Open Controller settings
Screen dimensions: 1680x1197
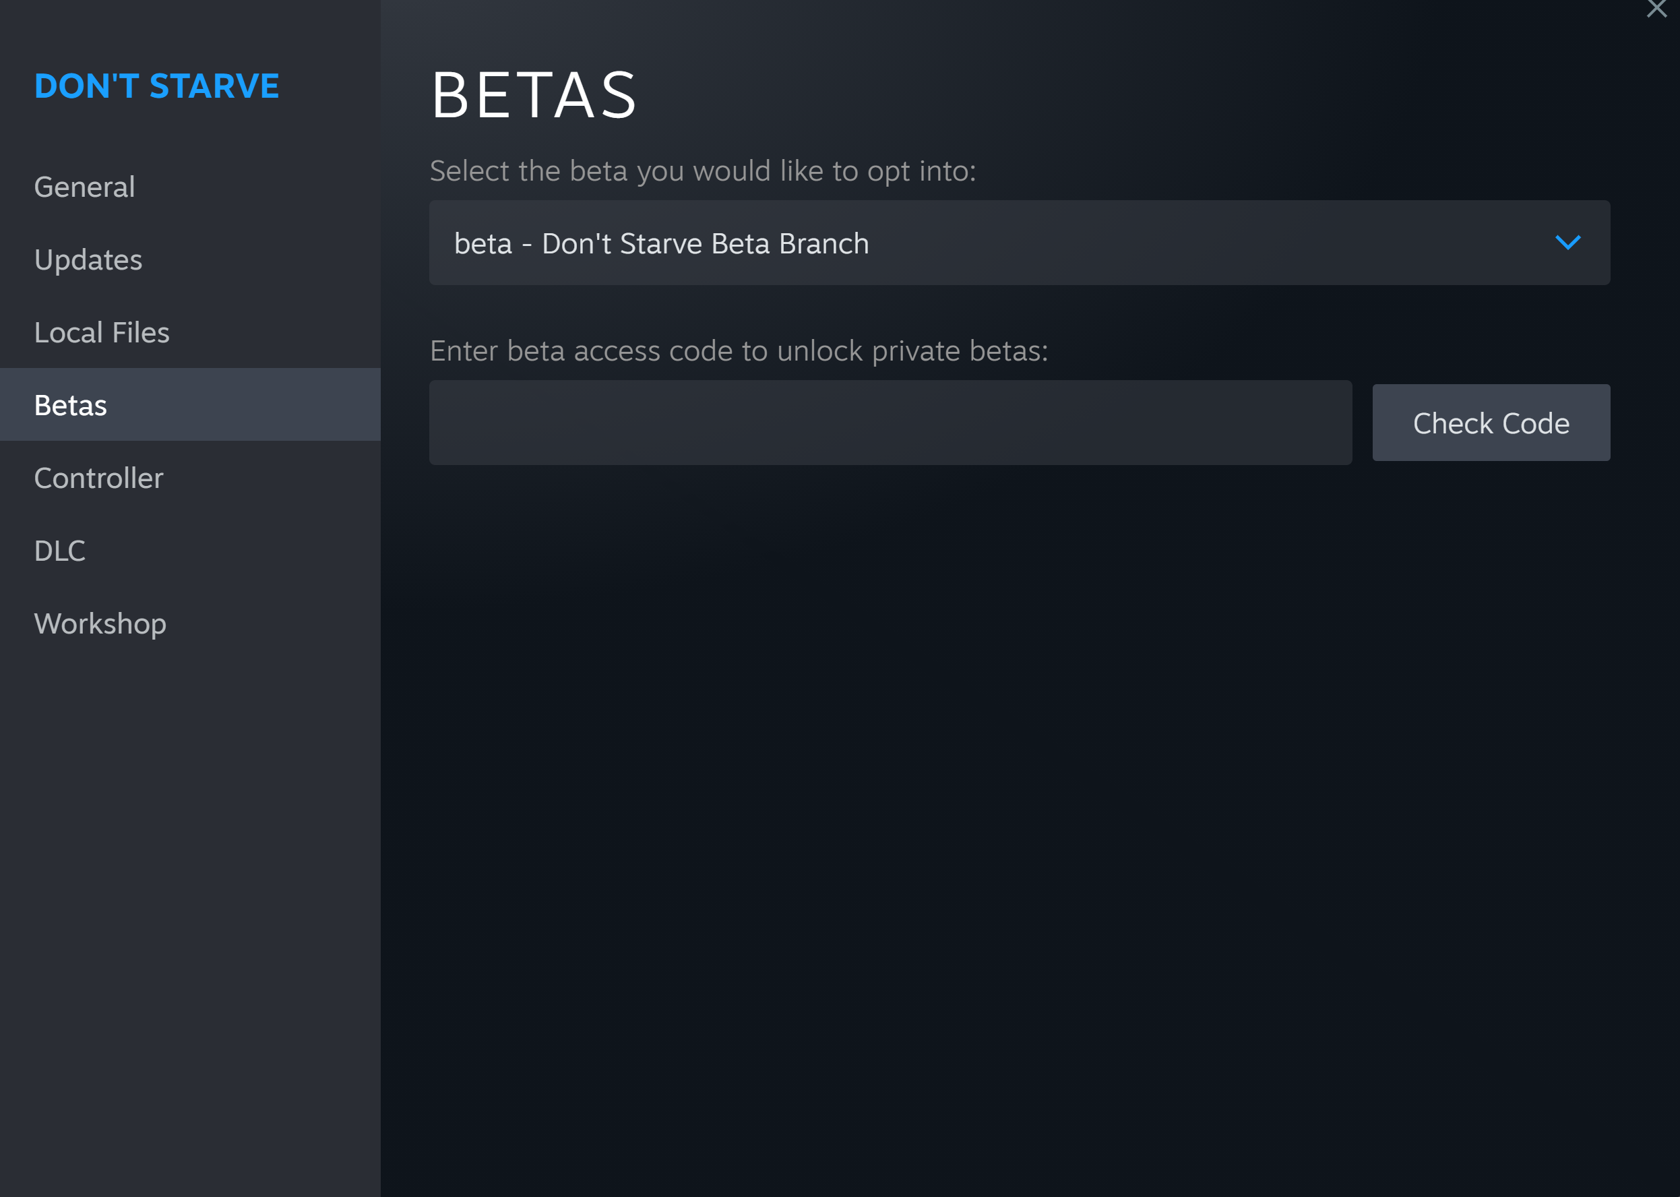[x=99, y=479]
